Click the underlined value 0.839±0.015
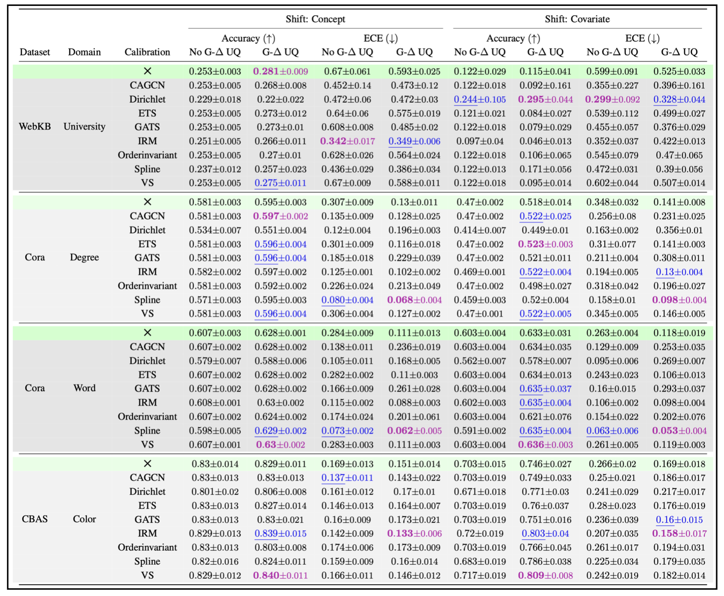This screenshot has width=724, height=596. [x=280, y=534]
